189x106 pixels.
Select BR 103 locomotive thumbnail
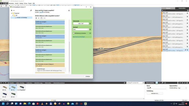(4, 88)
